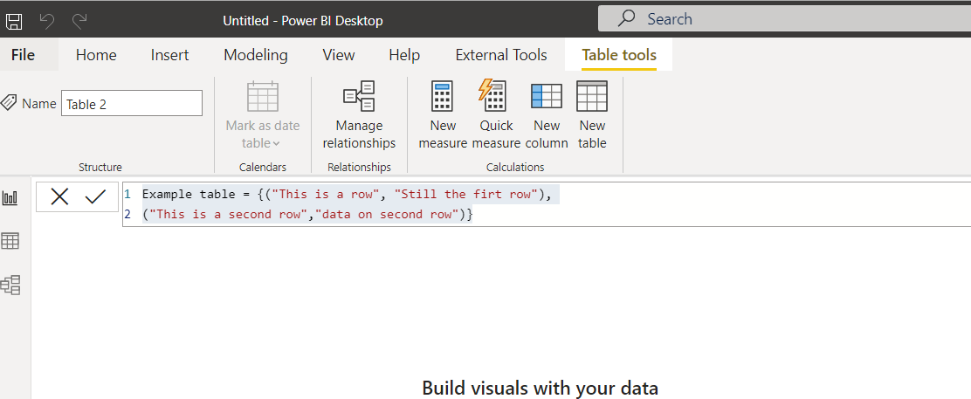Click the Undo arrow icon

pos(47,22)
